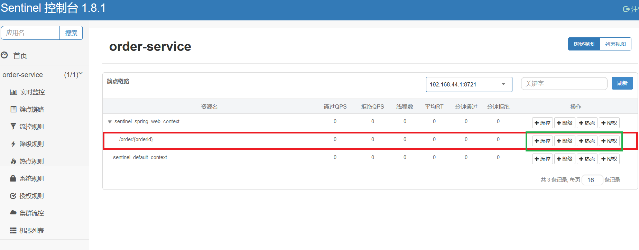Add 热点 rule for sentinel_spring_web_context

click(x=587, y=123)
